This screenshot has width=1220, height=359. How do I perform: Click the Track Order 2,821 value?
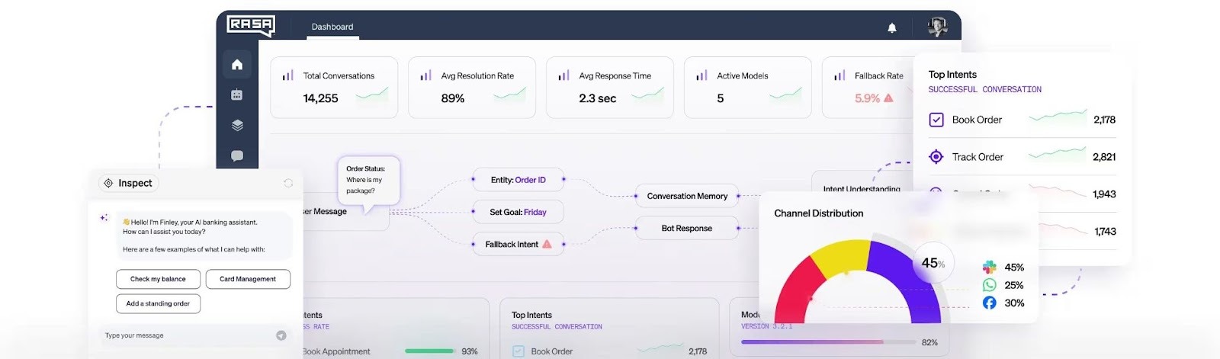tap(1104, 157)
